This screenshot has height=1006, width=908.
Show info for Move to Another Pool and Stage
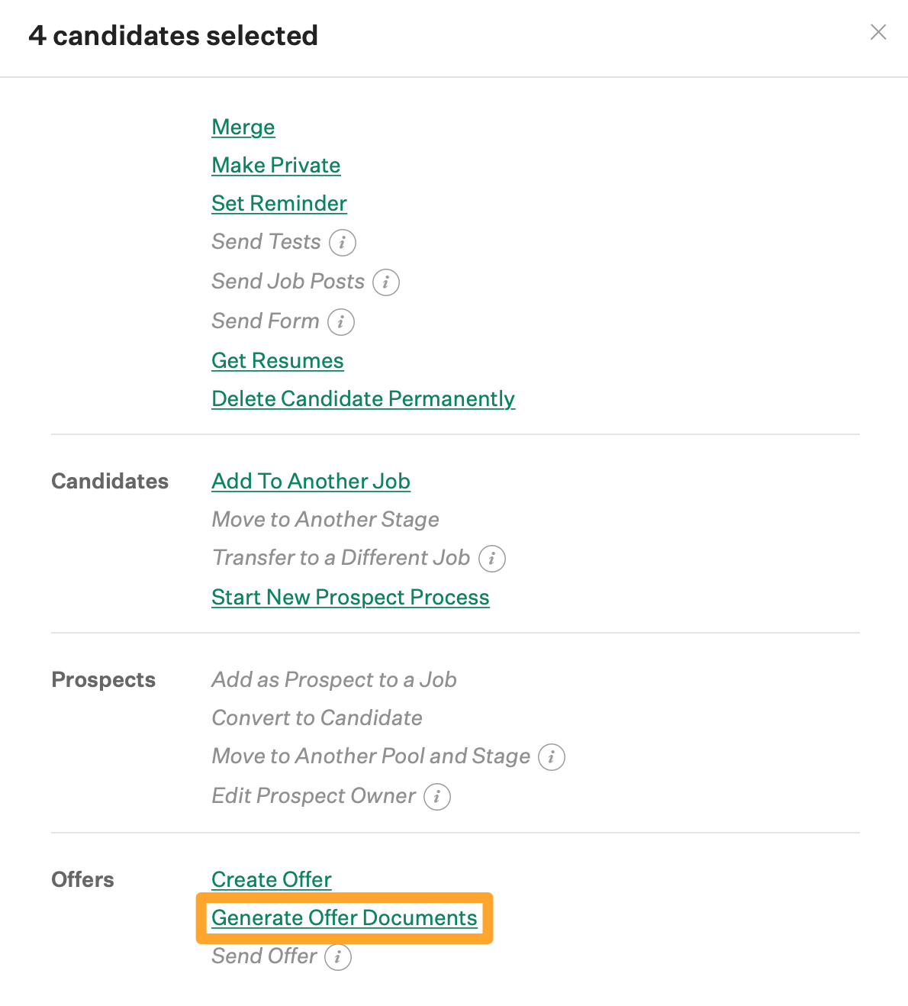552,757
